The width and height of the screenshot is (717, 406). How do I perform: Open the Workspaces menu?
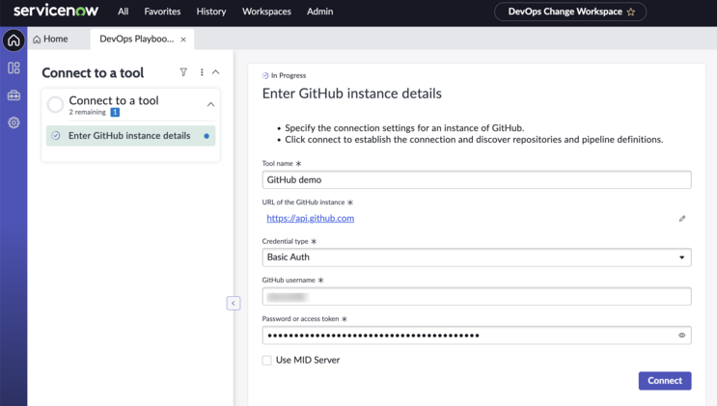point(266,12)
